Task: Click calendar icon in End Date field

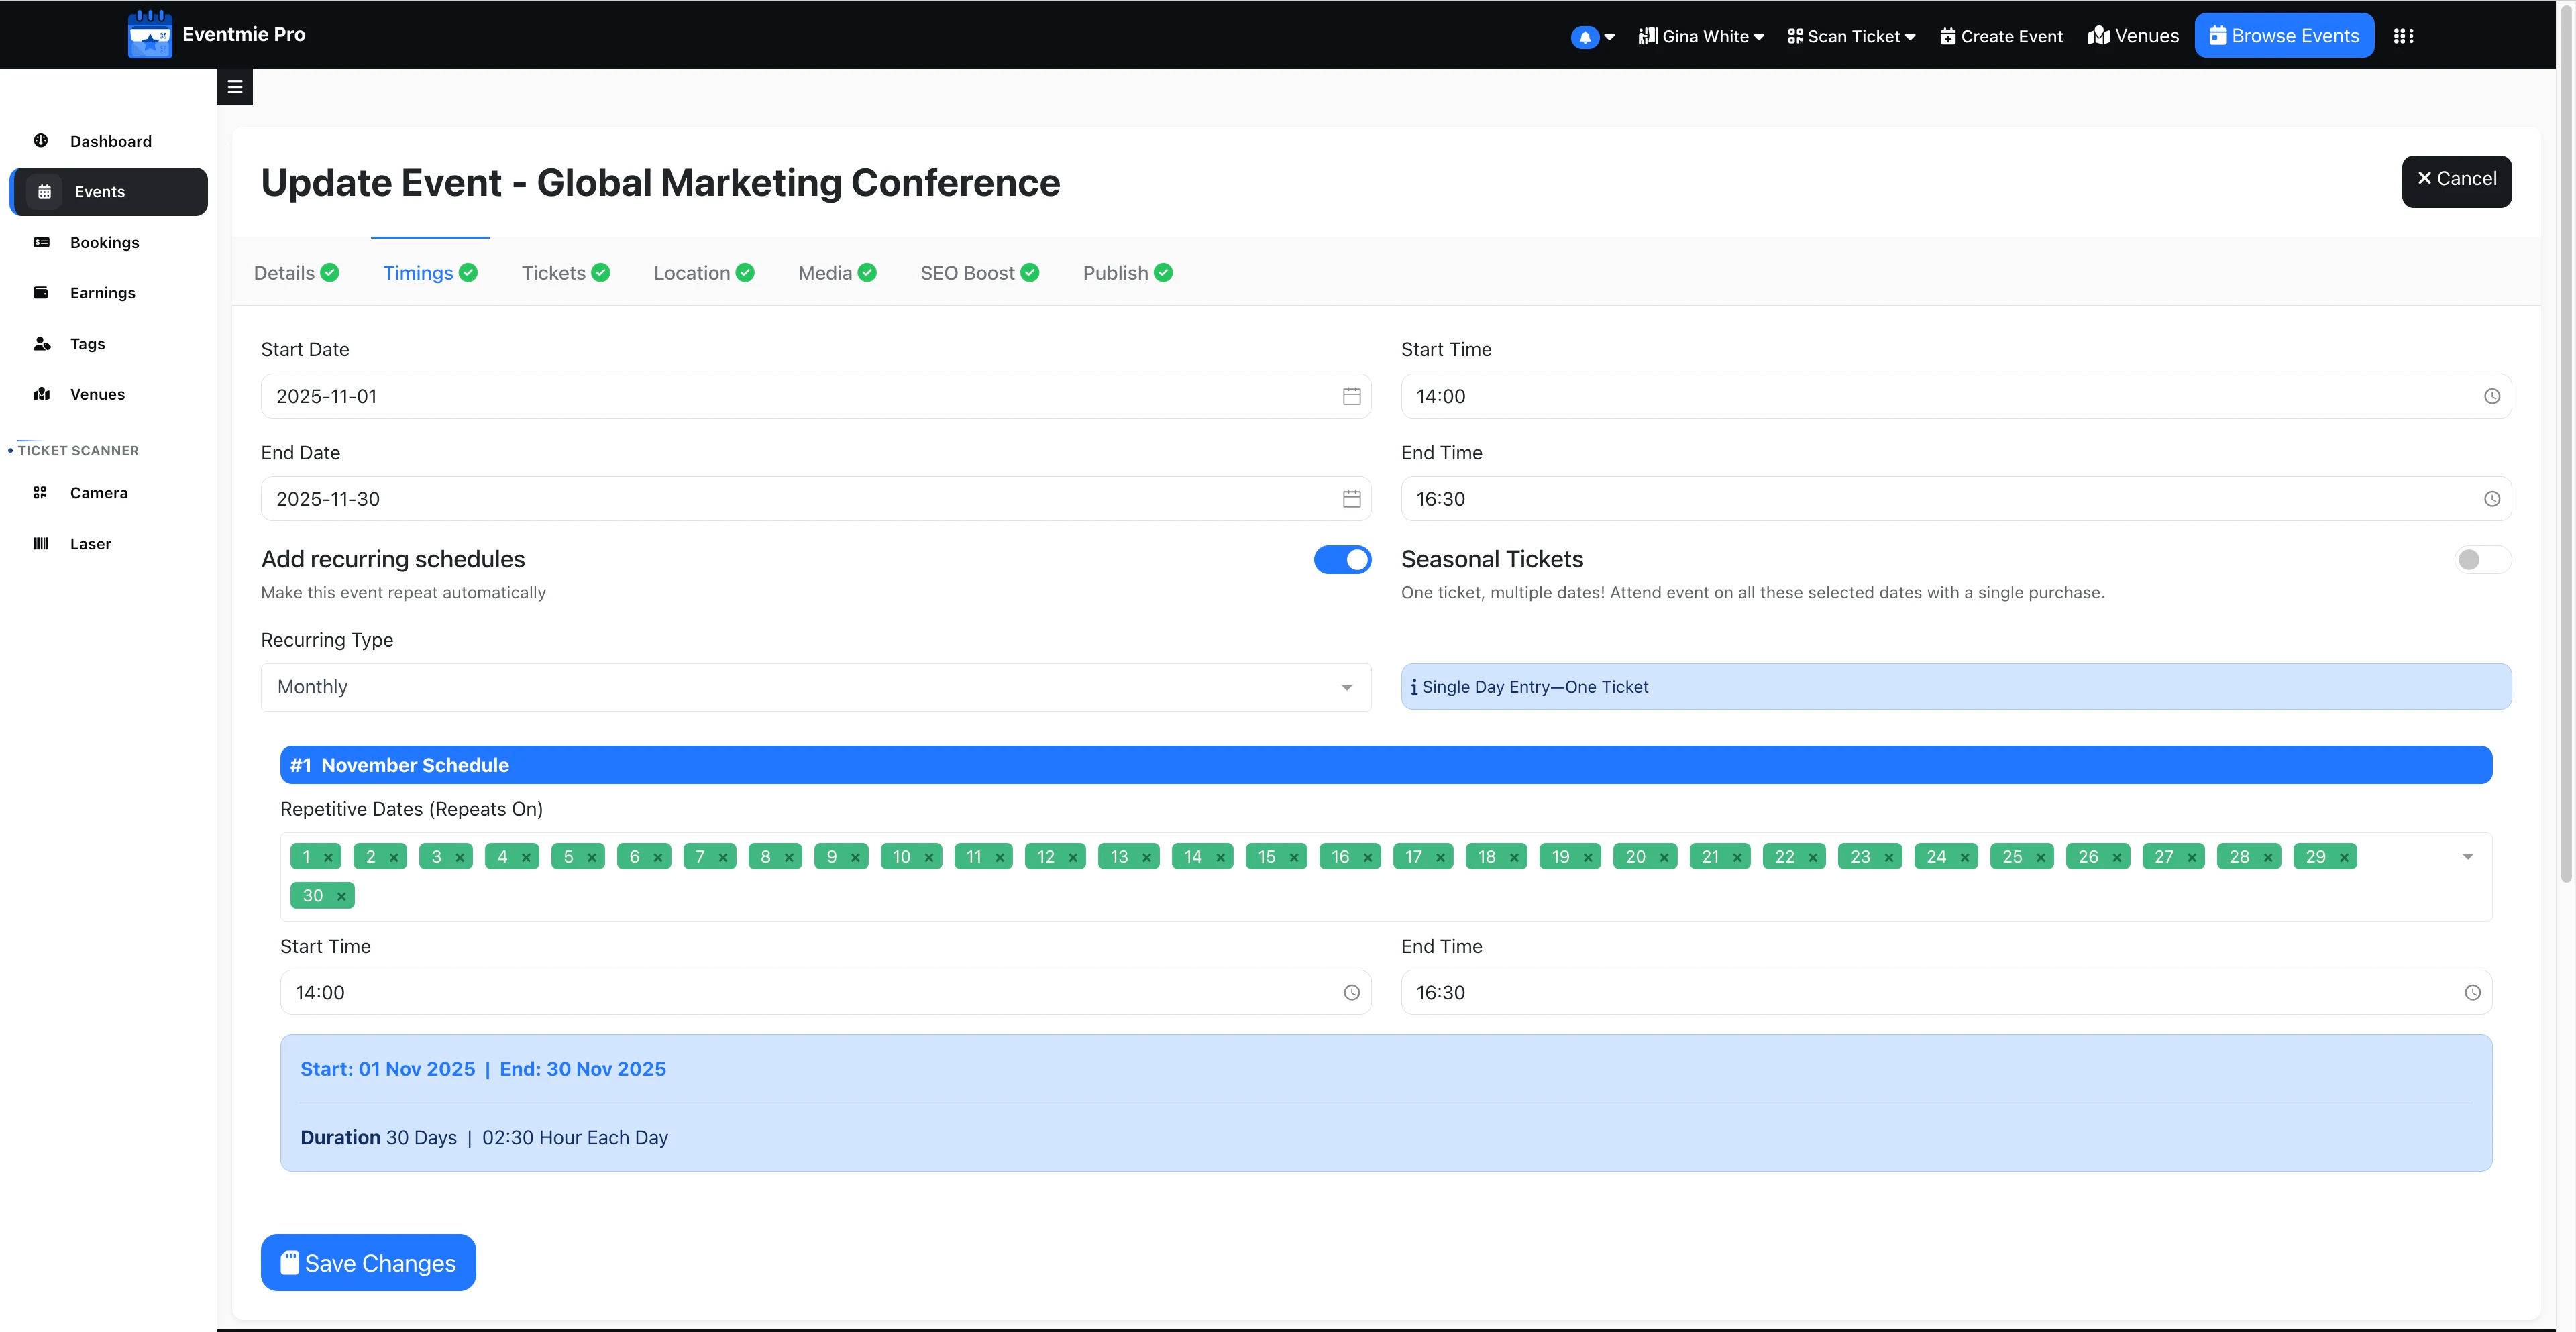Action: pos(1351,499)
